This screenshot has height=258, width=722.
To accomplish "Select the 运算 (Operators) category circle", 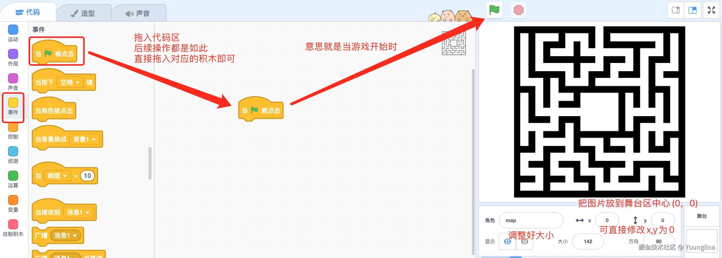I will click(13, 175).
